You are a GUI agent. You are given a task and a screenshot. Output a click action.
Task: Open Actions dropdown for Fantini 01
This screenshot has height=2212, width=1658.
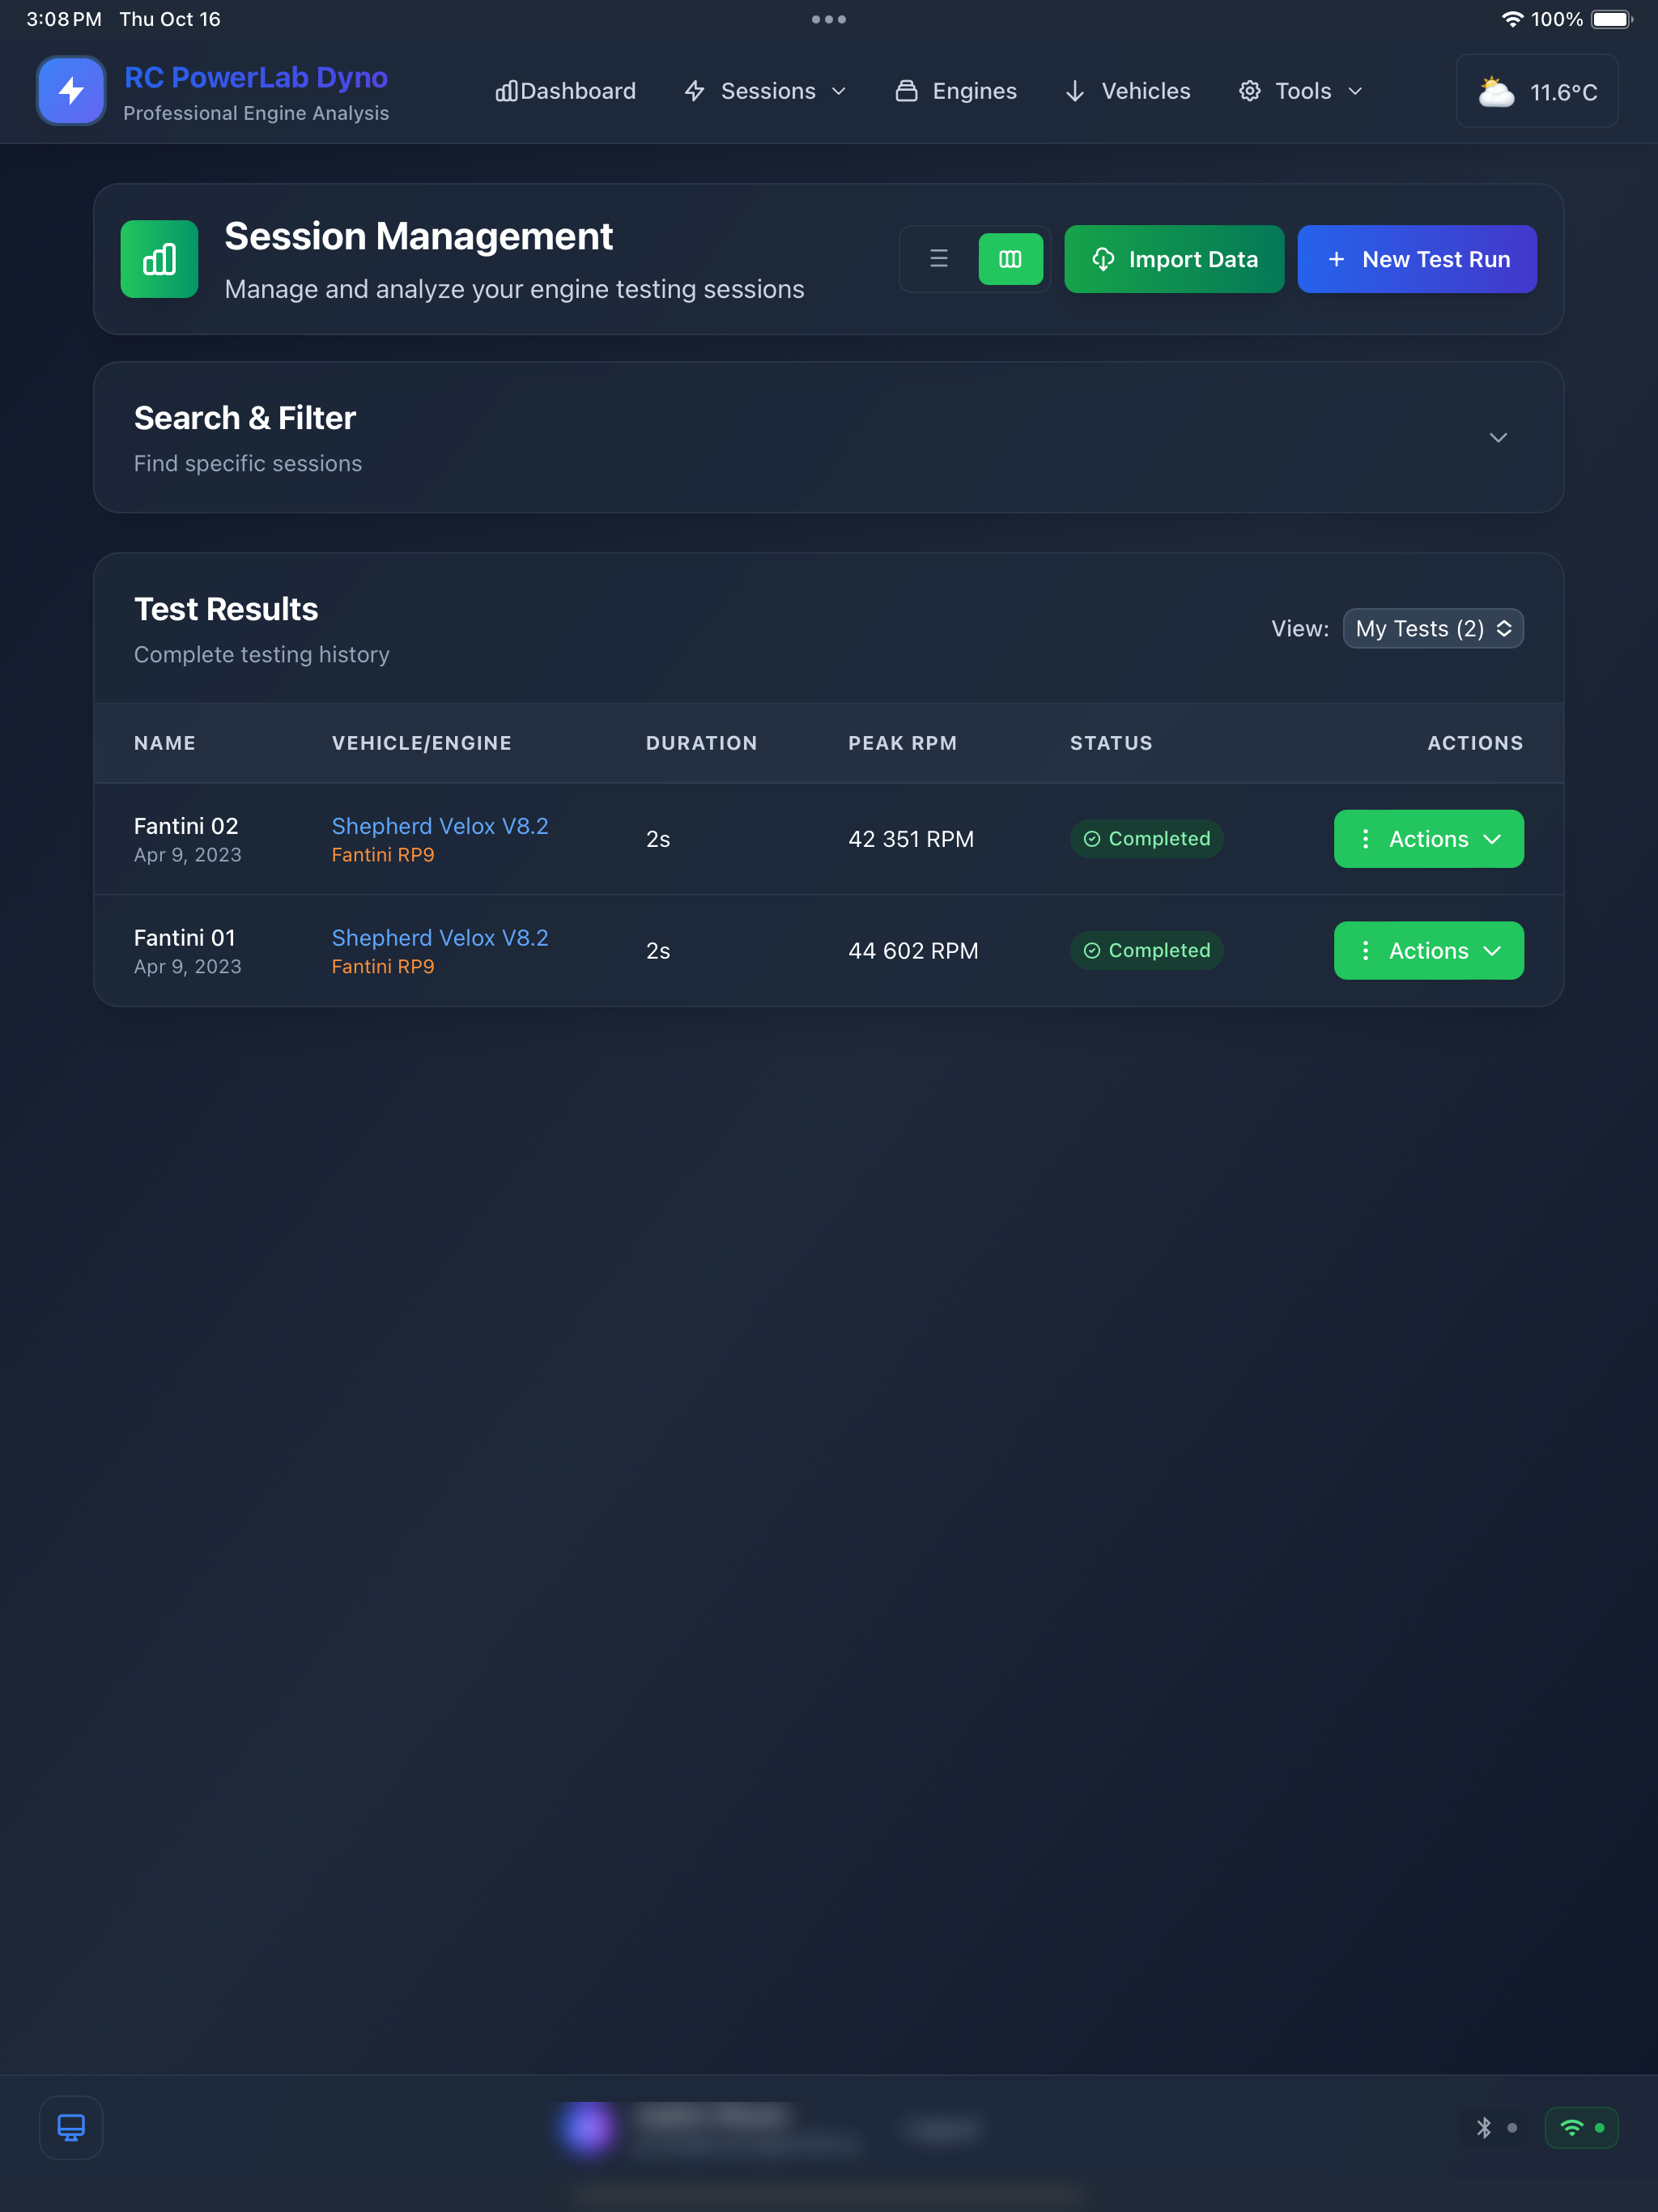click(1428, 951)
